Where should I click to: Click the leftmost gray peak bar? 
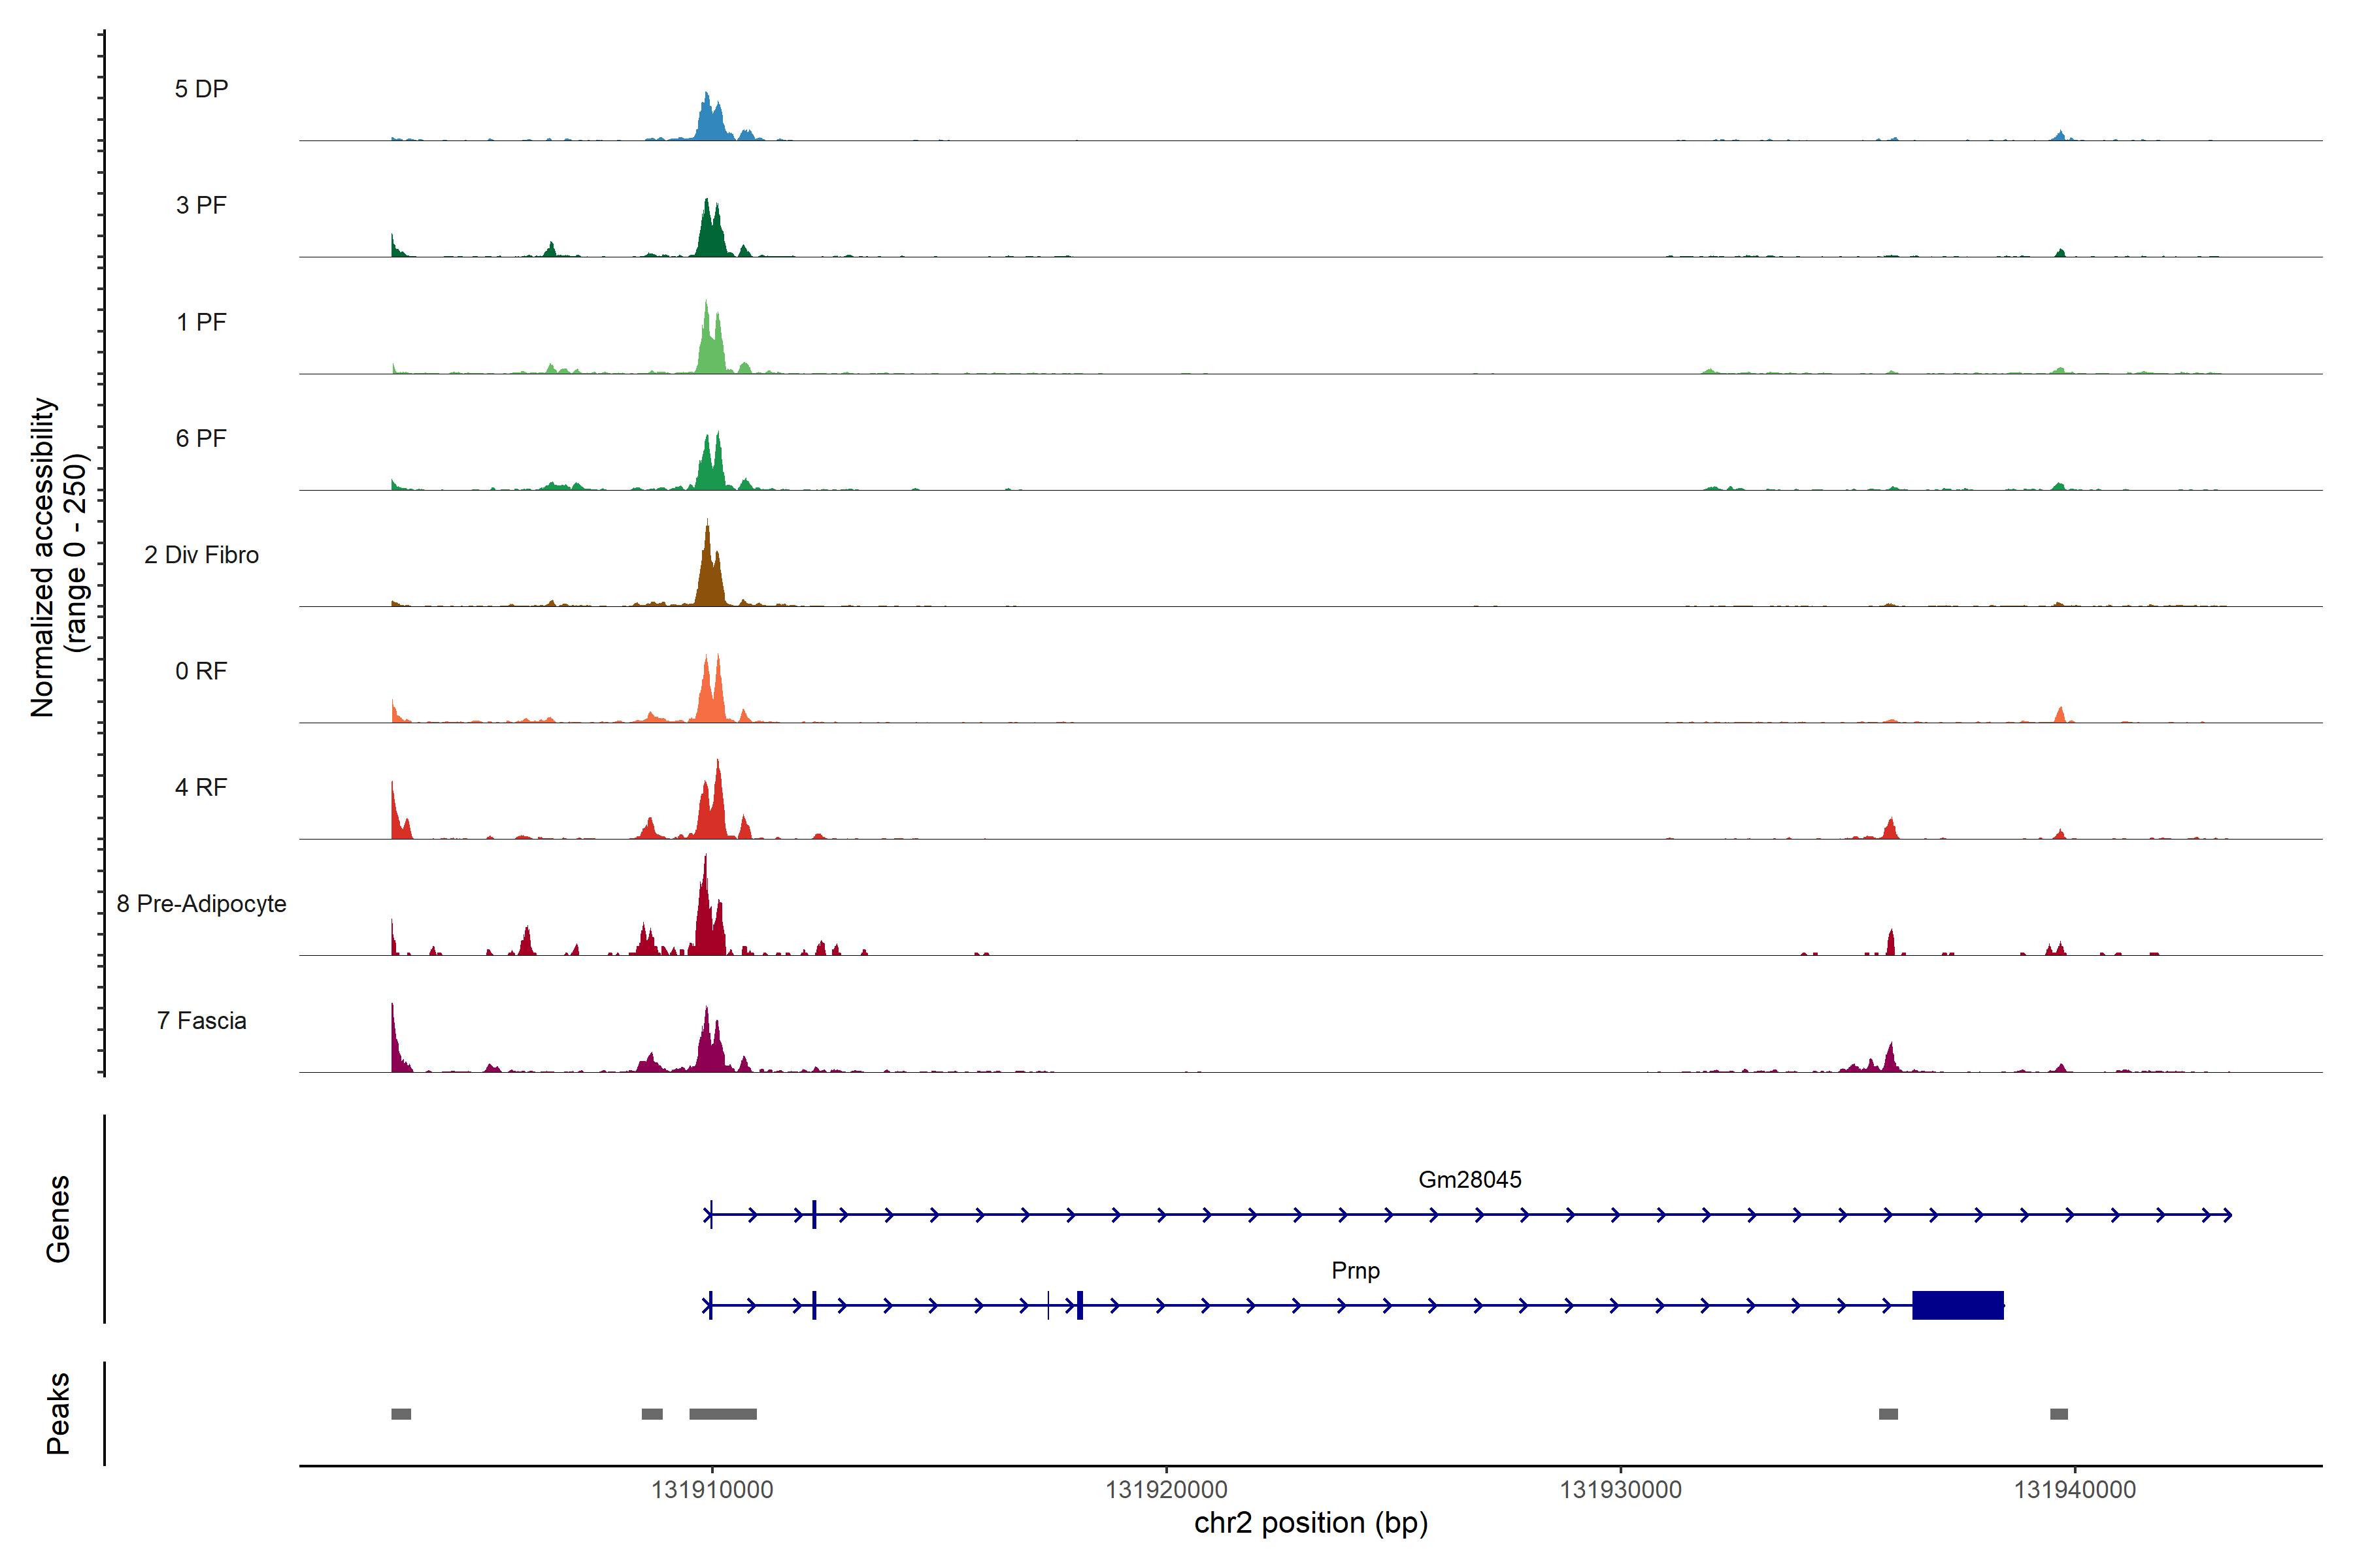point(401,1414)
